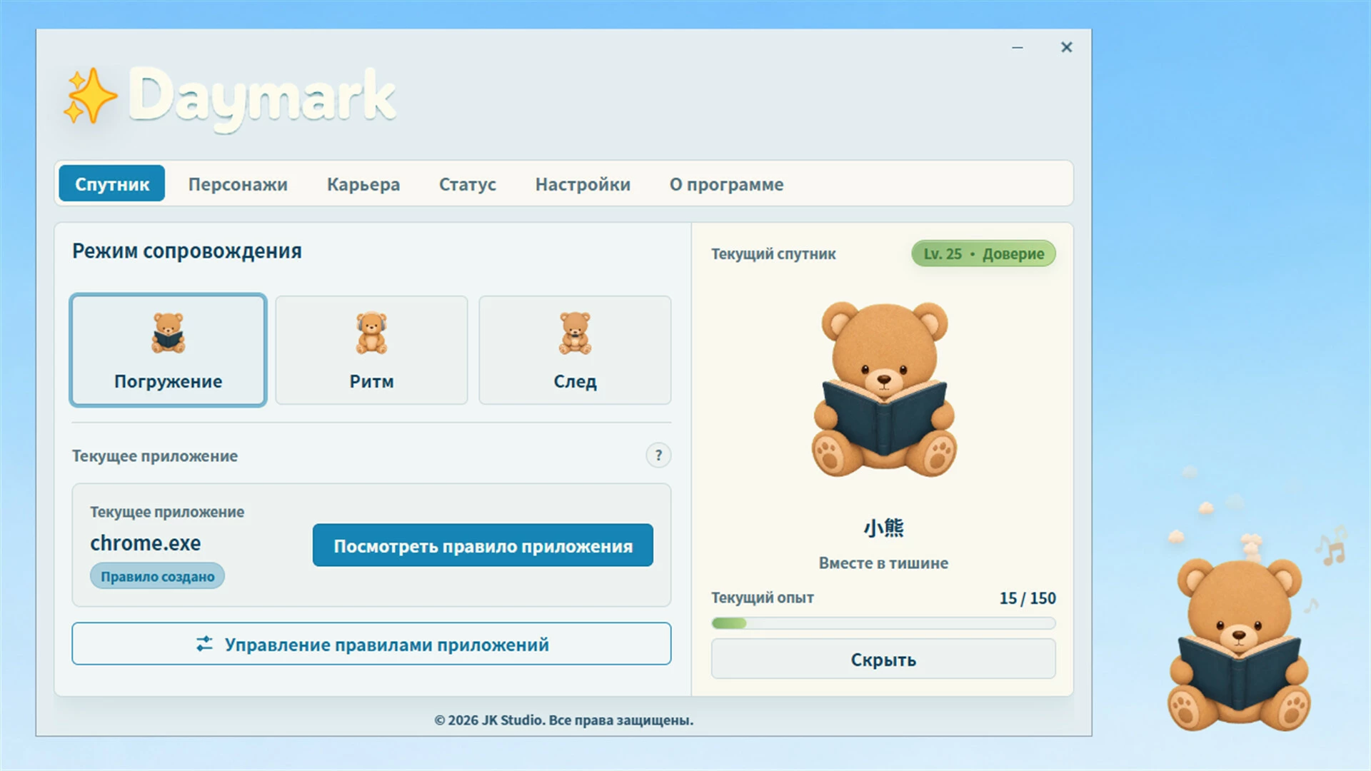Select the Ритм headphones bear mode
1371x771 pixels.
coord(371,351)
